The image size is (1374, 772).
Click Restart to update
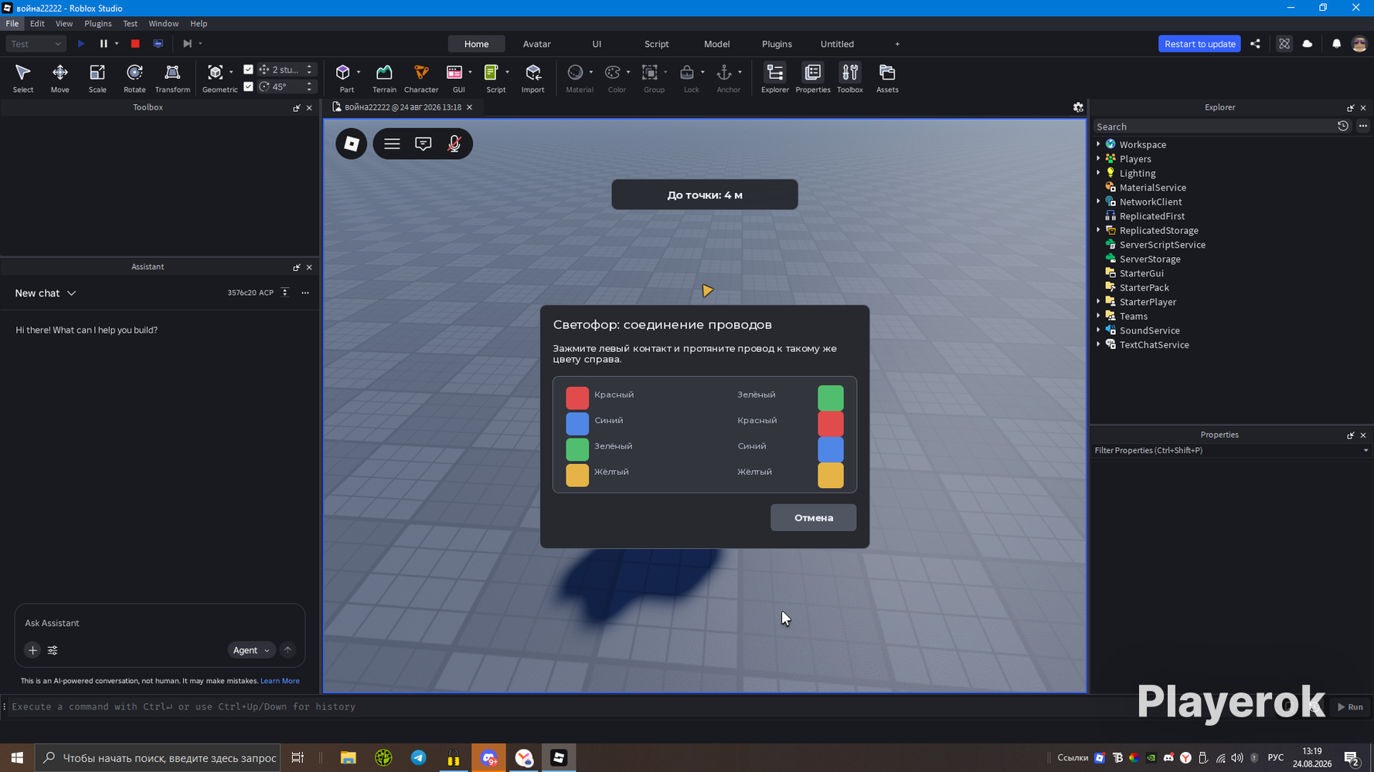click(1199, 44)
